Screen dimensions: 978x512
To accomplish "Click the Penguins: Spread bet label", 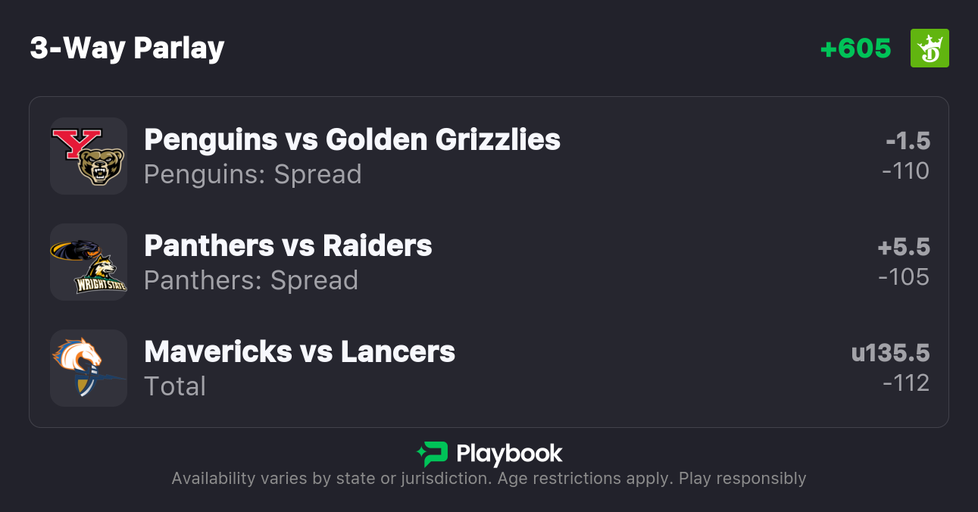I will pos(252,174).
